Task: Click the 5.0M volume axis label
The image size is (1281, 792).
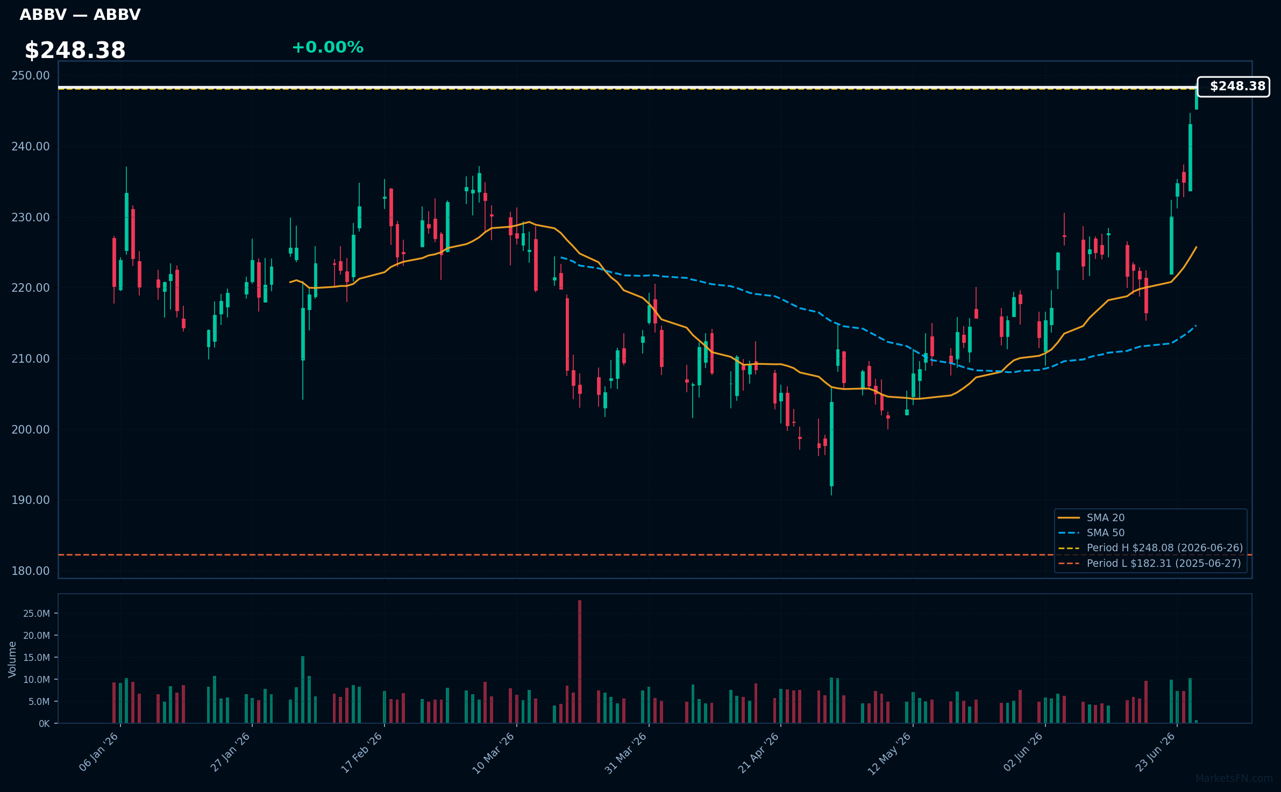Action: pyautogui.click(x=39, y=701)
